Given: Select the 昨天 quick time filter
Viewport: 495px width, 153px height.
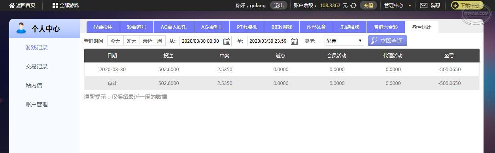Looking at the screenshot, I should (132, 41).
